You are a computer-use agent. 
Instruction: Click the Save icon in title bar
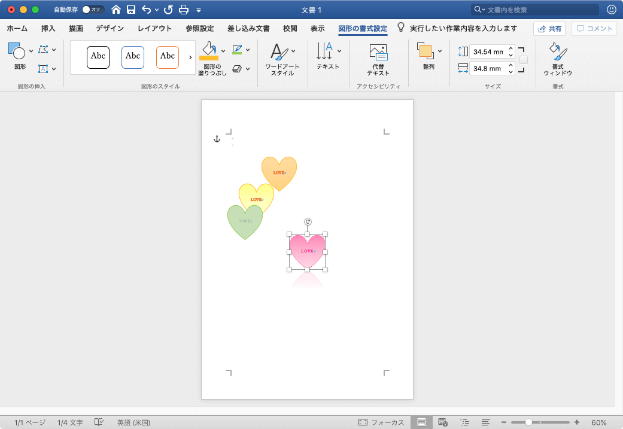point(130,10)
